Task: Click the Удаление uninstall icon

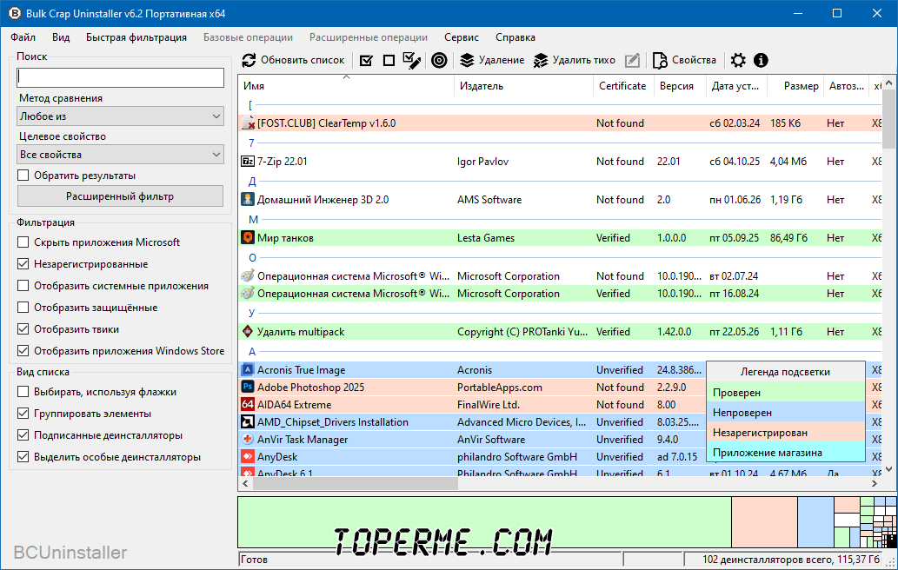Action: click(x=468, y=60)
